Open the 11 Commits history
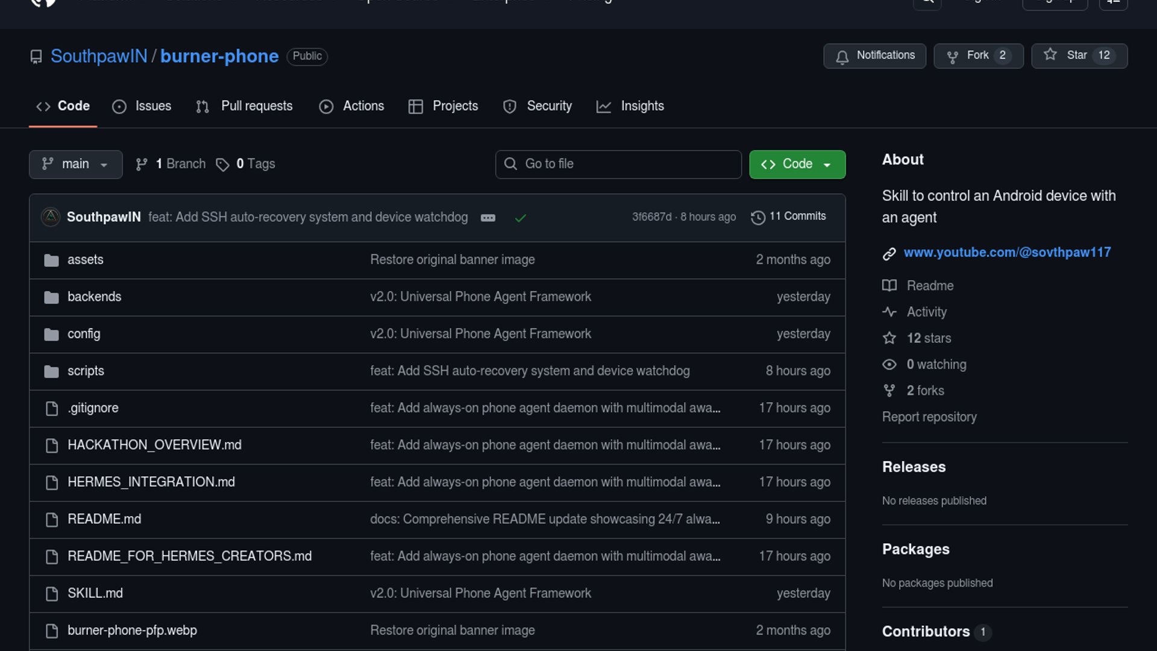The height and width of the screenshot is (651, 1157). (x=789, y=216)
